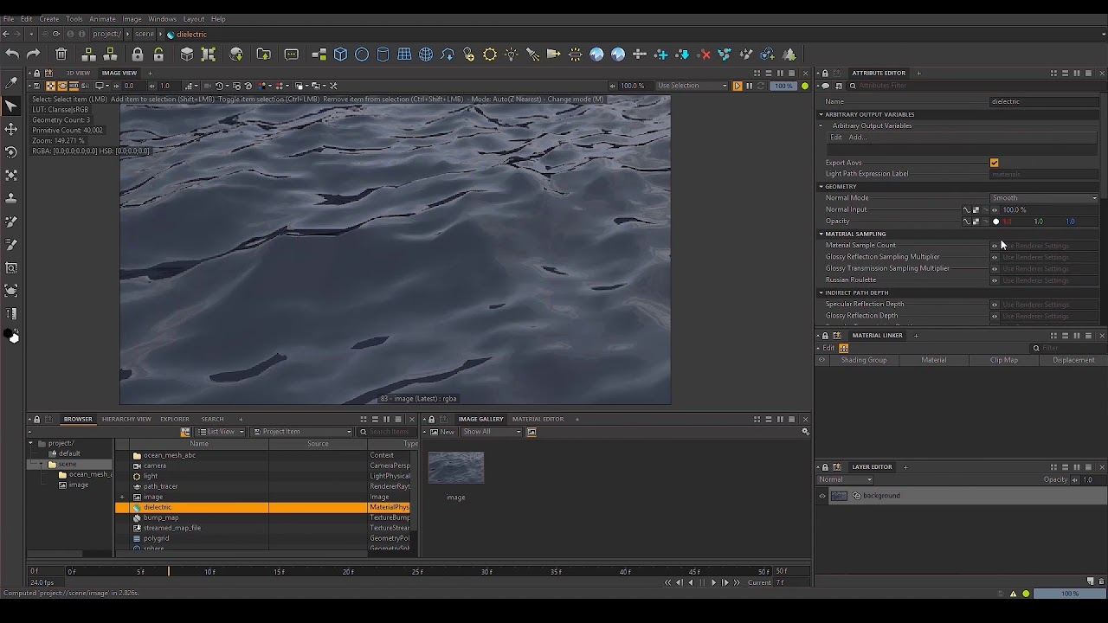Open the Use Selection dropdown in Image View
The height and width of the screenshot is (623, 1108).
[692, 86]
